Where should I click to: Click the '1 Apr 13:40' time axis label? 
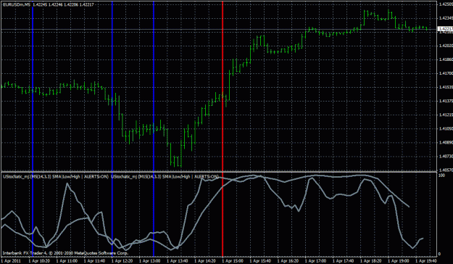tap(178, 261)
